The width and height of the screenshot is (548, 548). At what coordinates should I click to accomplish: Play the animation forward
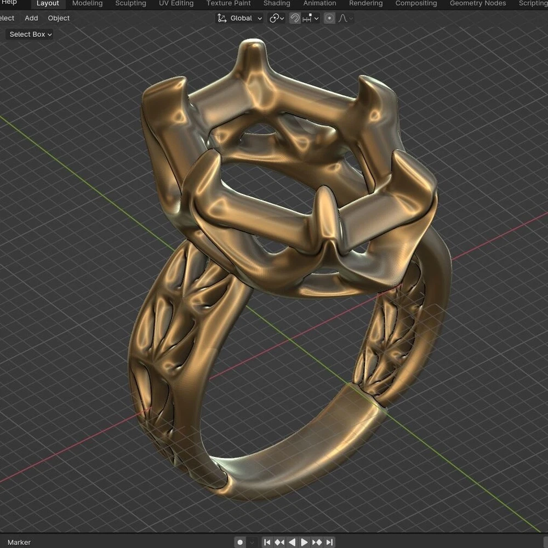tap(305, 542)
